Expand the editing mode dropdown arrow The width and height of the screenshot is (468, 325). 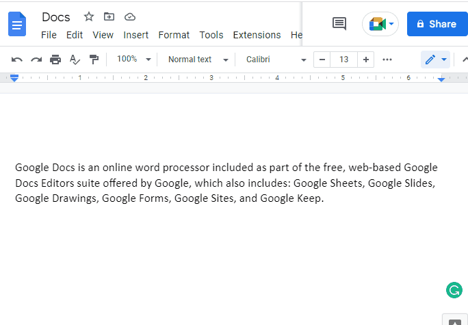click(444, 60)
